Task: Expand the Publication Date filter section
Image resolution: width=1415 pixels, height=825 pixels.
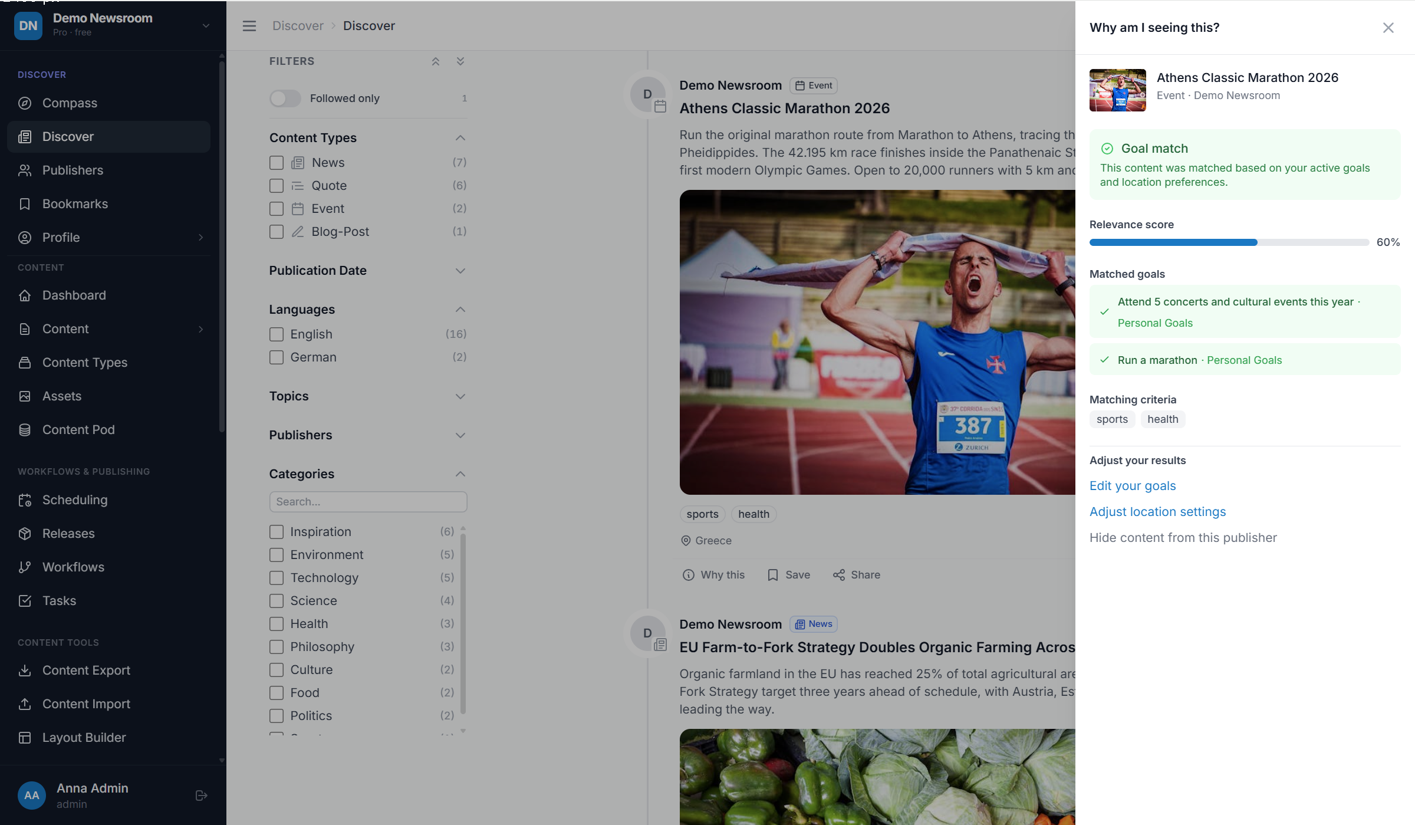Action: (460, 271)
